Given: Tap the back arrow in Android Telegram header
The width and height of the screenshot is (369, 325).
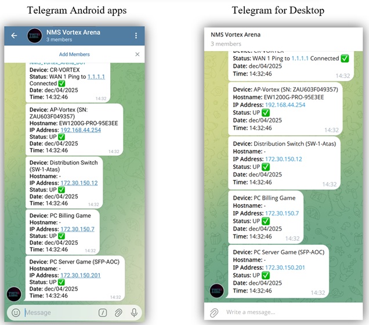Looking at the screenshot, I should [x=14, y=35].
